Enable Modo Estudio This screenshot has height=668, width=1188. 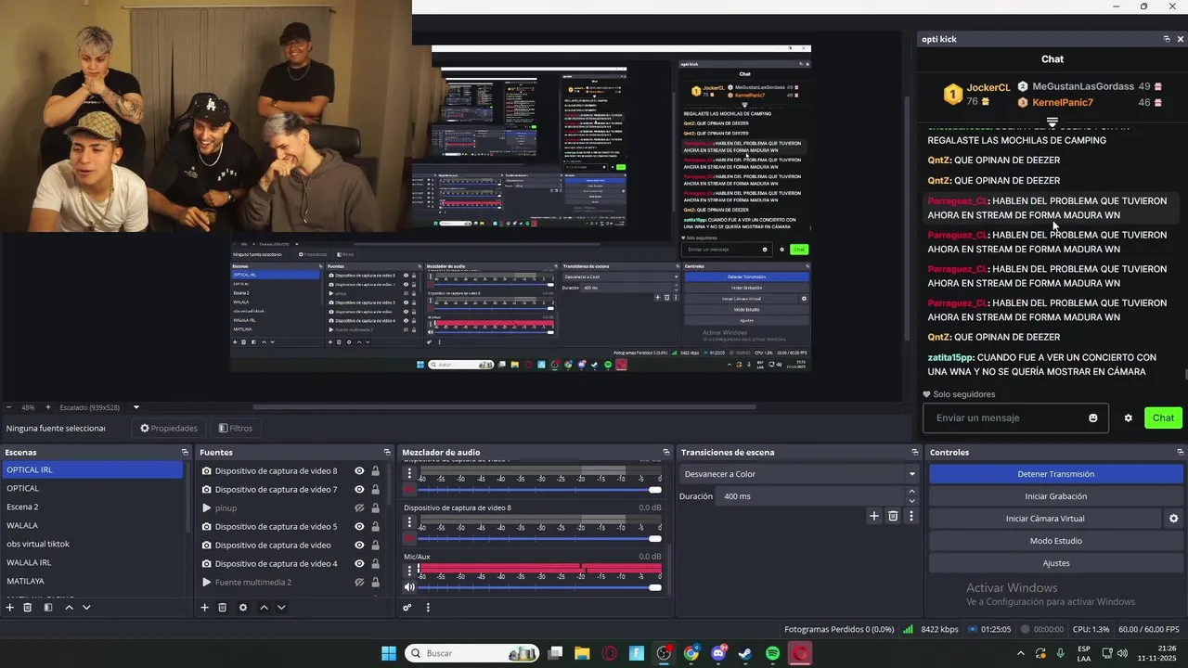click(x=1056, y=541)
